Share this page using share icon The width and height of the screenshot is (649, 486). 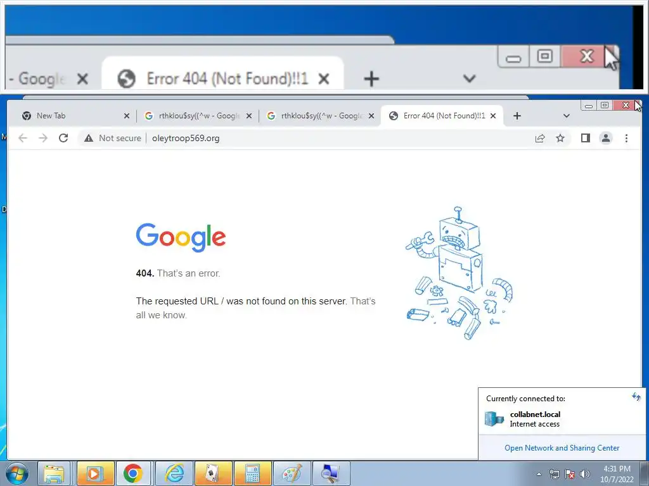click(x=540, y=138)
